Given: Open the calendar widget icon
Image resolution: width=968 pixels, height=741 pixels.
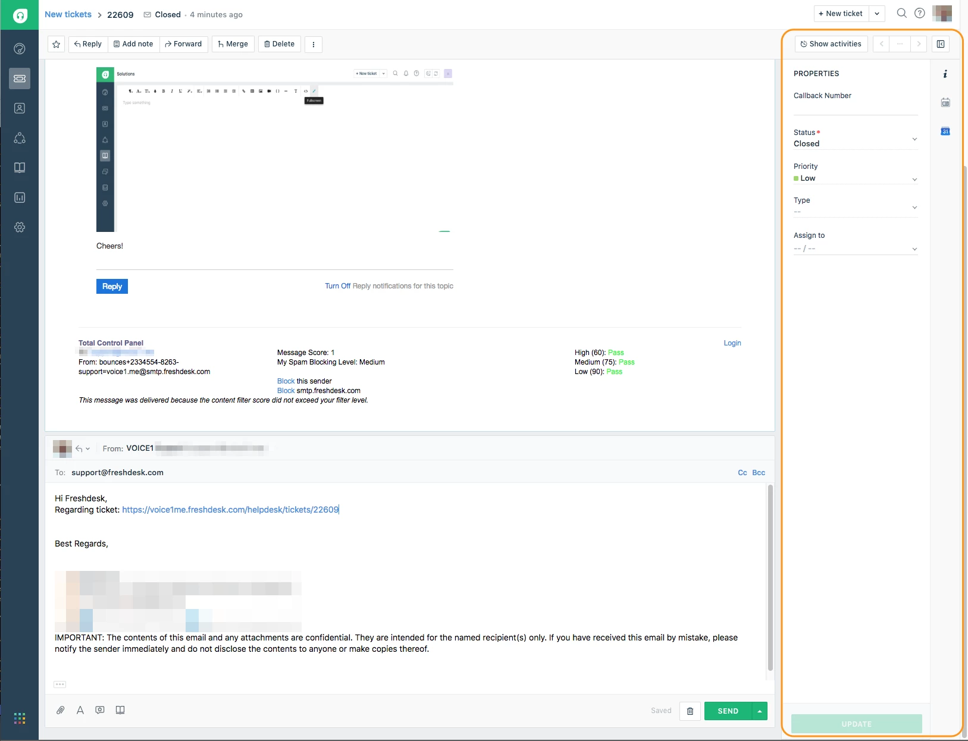Looking at the screenshot, I should [945, 102].
